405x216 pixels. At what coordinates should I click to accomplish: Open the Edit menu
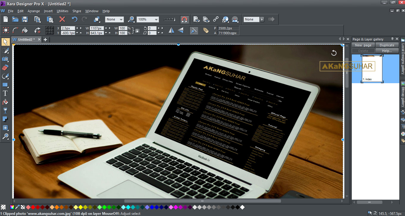click(x=20, y=11)
